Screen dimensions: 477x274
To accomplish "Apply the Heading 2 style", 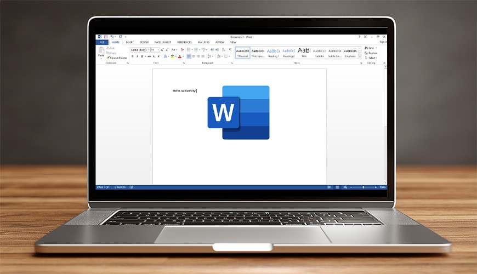I will pos(288,53).
